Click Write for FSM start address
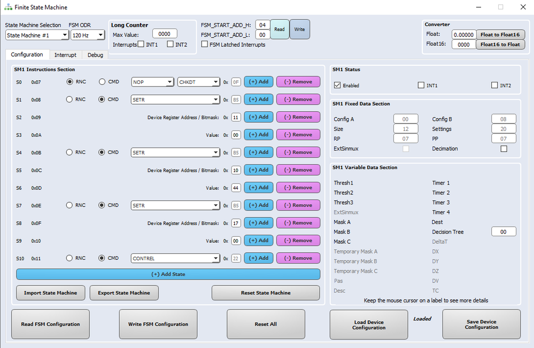534x348 pixels. point(300,29)
